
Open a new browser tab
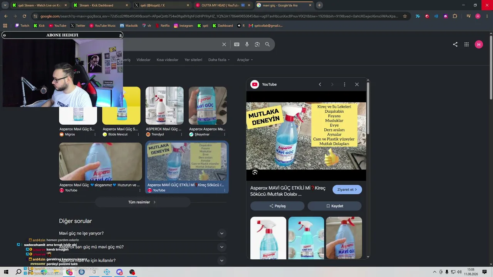pos(319,5)
